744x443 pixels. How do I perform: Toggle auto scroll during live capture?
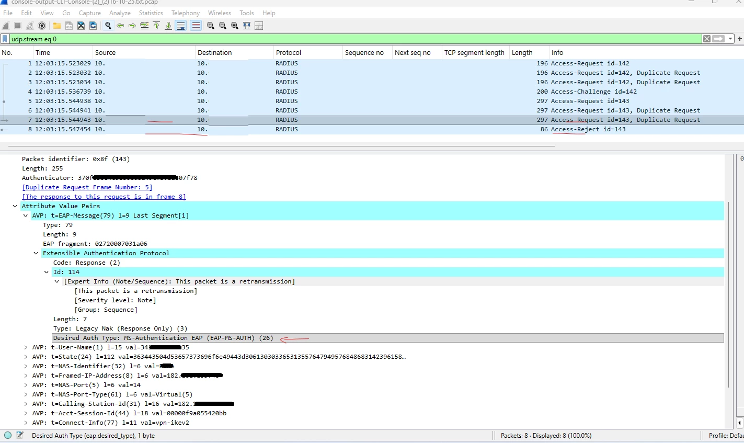(180, 26)
